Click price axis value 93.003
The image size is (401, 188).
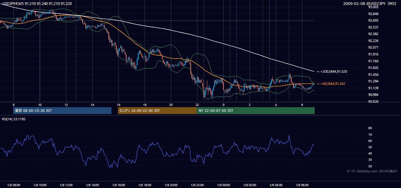tap(373, 7)
